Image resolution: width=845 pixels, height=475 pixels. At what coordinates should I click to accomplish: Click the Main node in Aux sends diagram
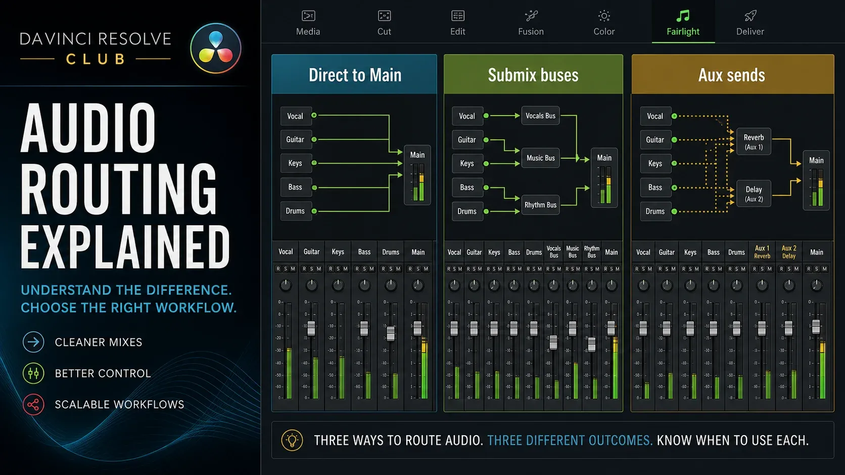click(816, 180)
